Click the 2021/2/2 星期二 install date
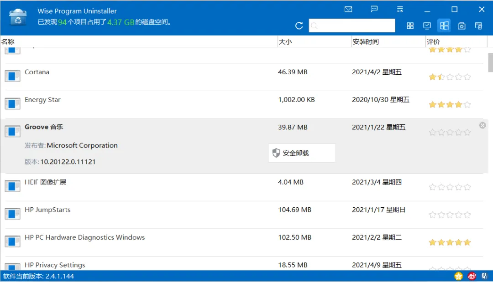Viewport: 493px width, 282px height. point(377,237)
